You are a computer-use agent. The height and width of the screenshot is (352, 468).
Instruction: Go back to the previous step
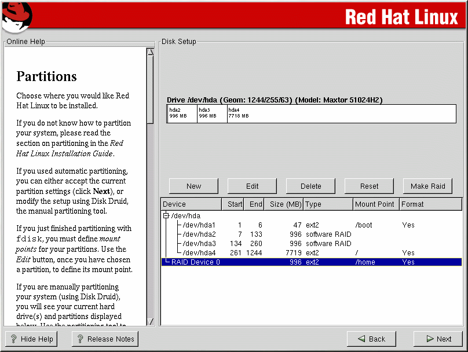pyautogui.click(x=371, y=339)
